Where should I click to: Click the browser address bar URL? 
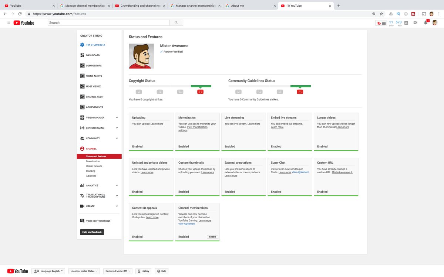coord(60,14)
